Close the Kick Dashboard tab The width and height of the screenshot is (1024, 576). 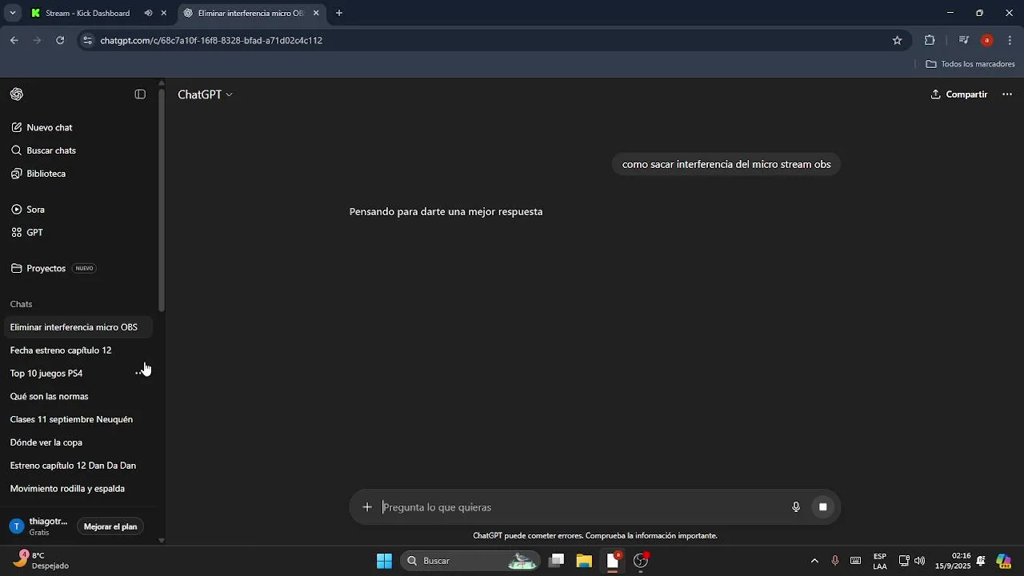coord(164,14)
